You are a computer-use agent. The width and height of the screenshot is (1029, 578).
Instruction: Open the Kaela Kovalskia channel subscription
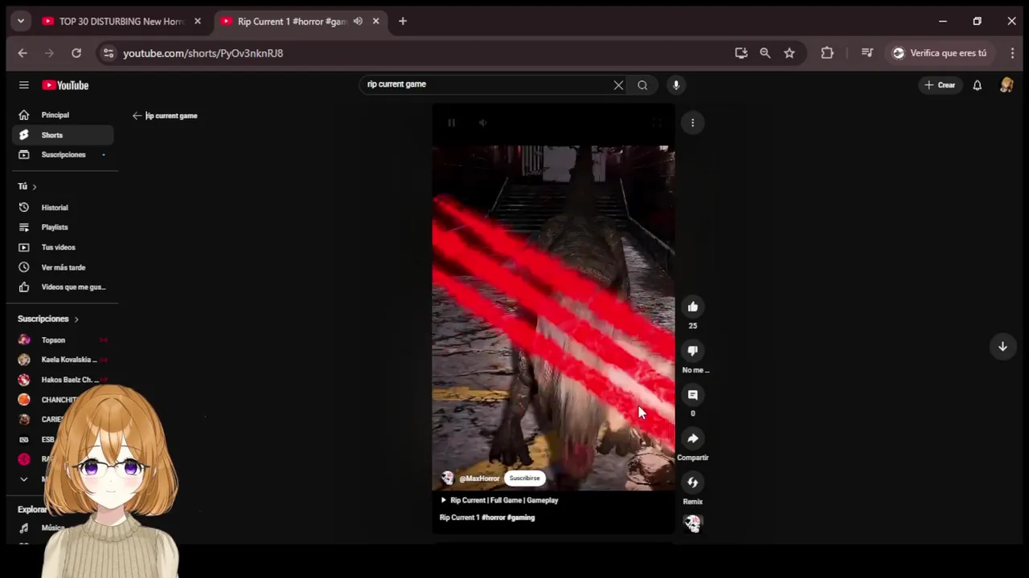tap(63, 360)
